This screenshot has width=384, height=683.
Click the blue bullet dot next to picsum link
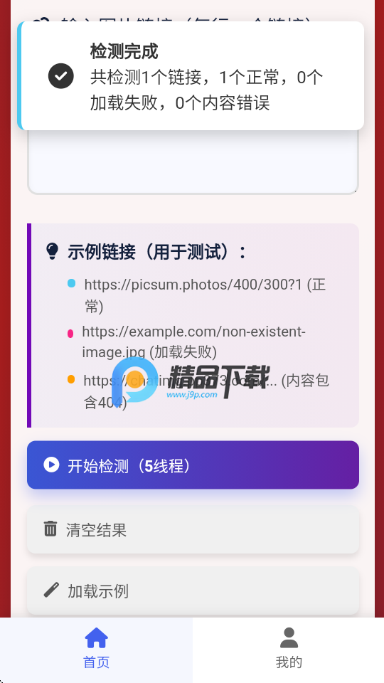pos(71,284)
